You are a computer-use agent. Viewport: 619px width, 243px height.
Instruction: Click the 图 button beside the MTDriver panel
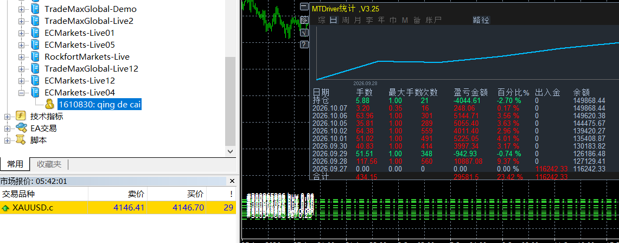pos(304,20)
